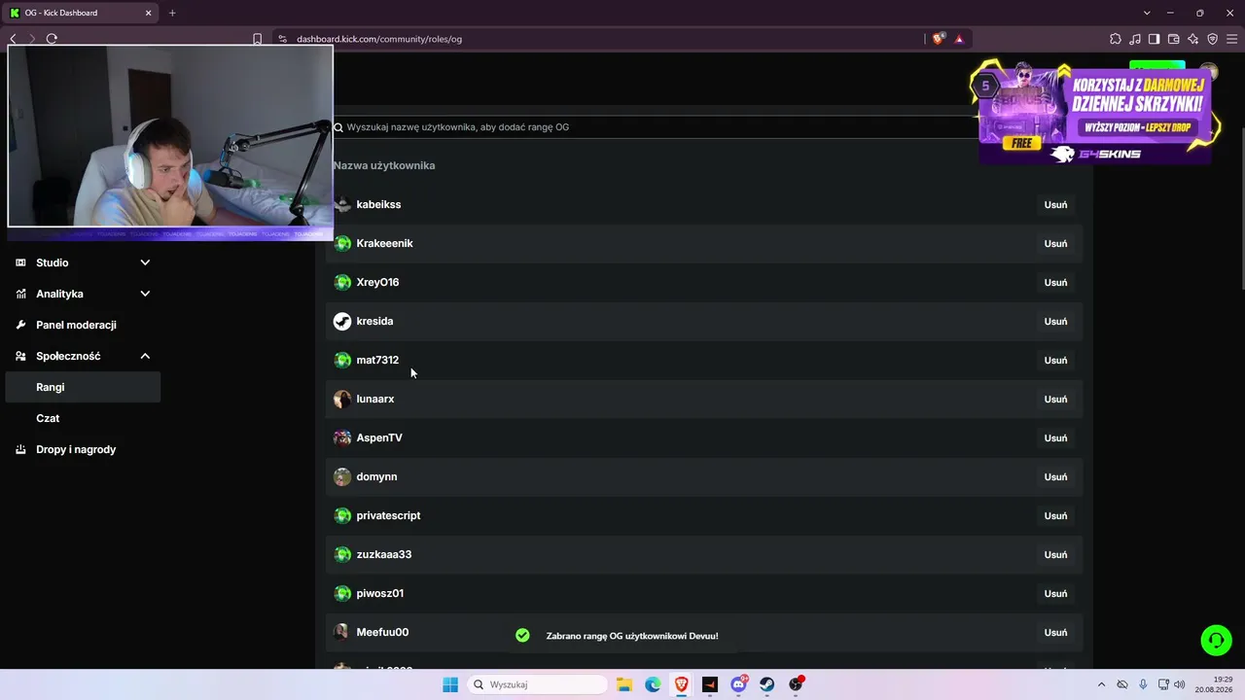Open the Brave VPN shield icon
Image resolution: width=1245 pixels, height=700 pixels.
[x=1212, y=39]
